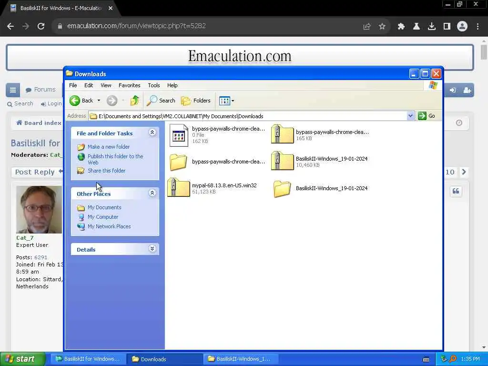
Task: Click the 6291 posts count link
Action: pyautogui.click(x=41, y=257)
